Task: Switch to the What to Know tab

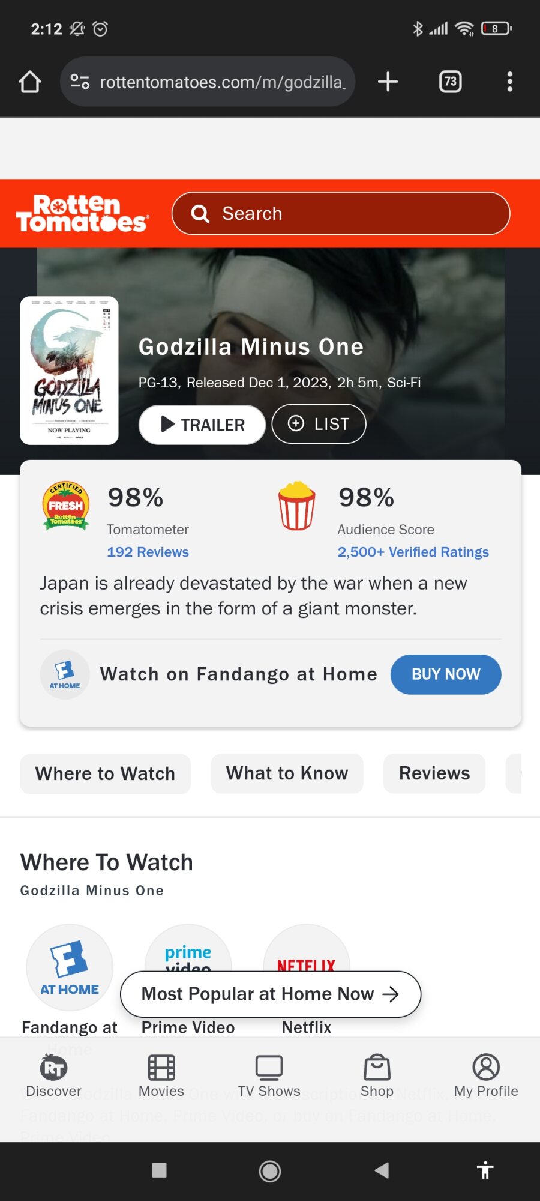Action: pos(287,773)
